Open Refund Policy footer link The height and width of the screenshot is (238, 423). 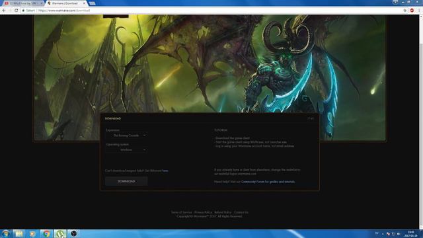click(x=223, y=212)
